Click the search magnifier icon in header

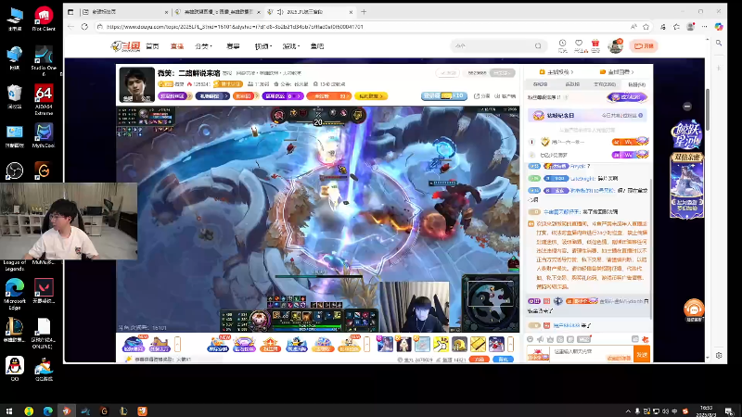538,45
